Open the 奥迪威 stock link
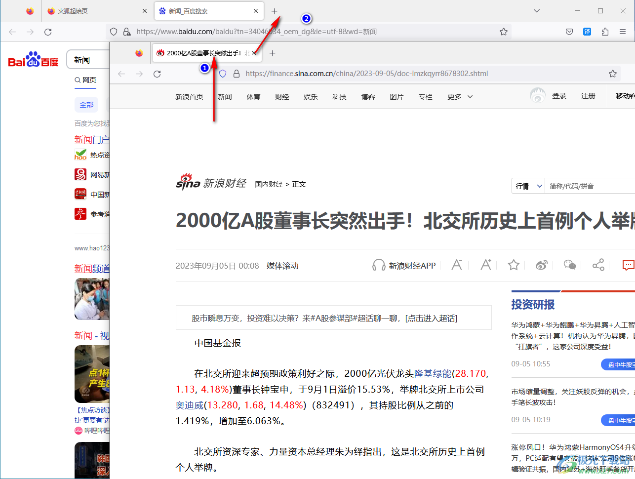 (190, 405)
